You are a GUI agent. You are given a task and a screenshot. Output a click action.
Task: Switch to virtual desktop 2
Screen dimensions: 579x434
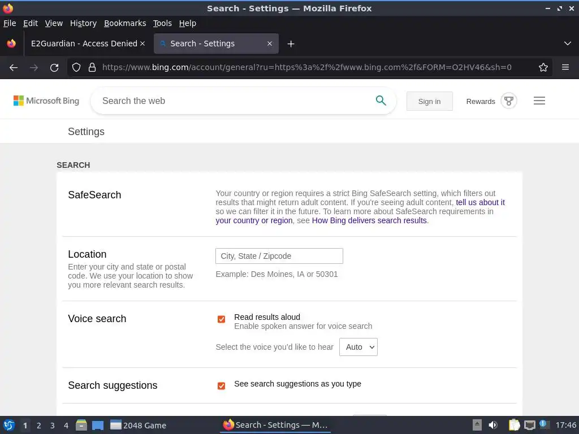tap(39, 426)
